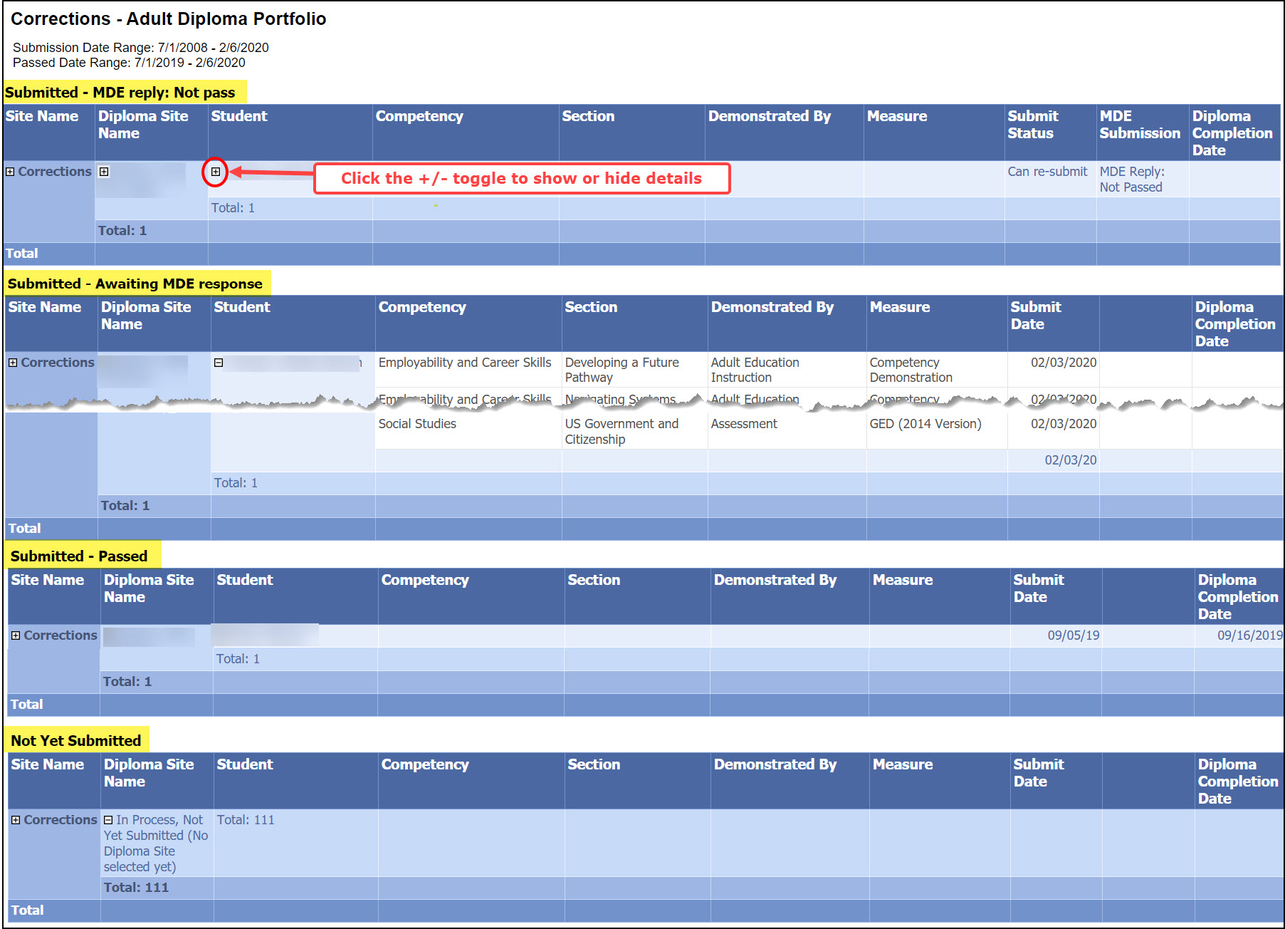Click the MDE Reply: Not Passed cell

(1131, 180)
